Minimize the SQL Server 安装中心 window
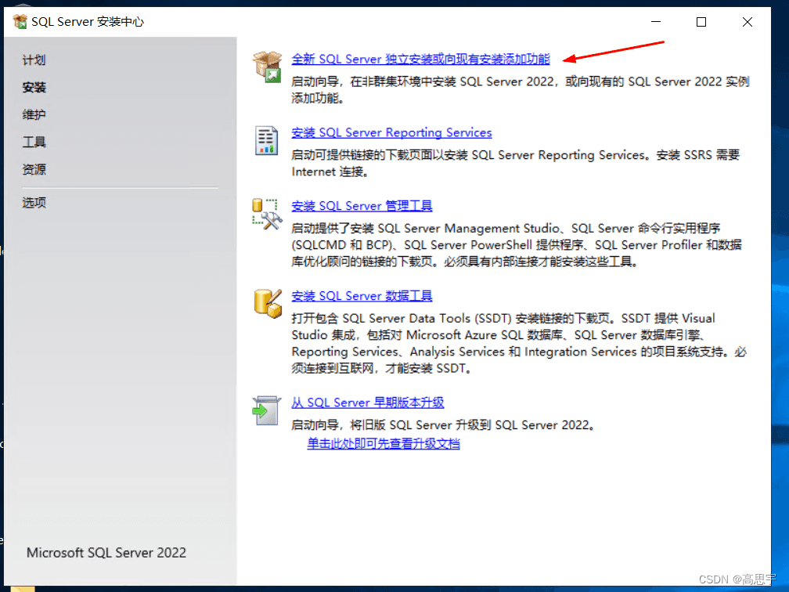 pyautogui.click(x=656, y=22)
